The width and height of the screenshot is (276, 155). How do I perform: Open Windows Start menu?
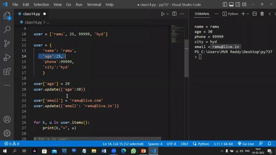point(5,151)
